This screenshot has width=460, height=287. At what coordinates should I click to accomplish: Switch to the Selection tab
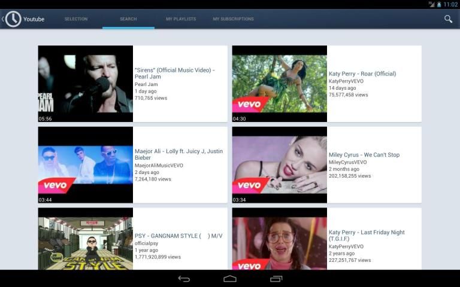(76, 19)
